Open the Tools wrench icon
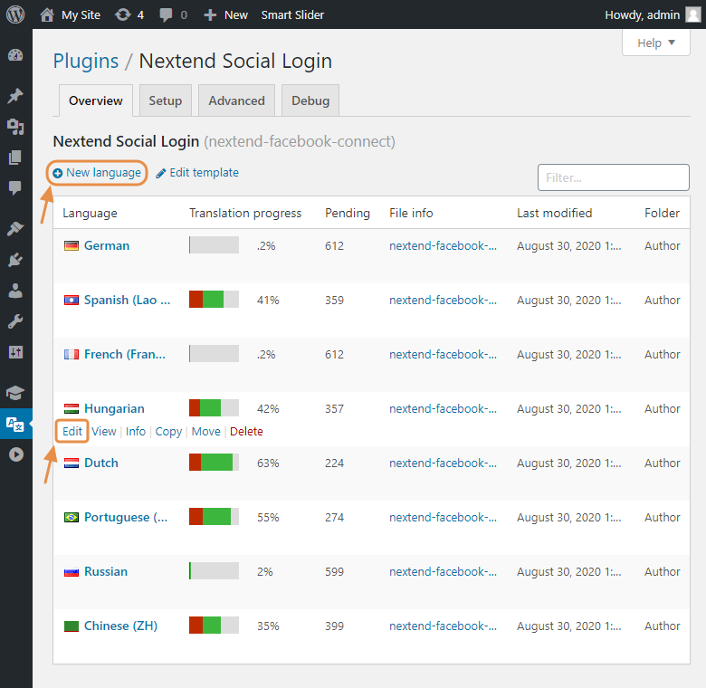 pyautogui.click(x=15, y=321)
